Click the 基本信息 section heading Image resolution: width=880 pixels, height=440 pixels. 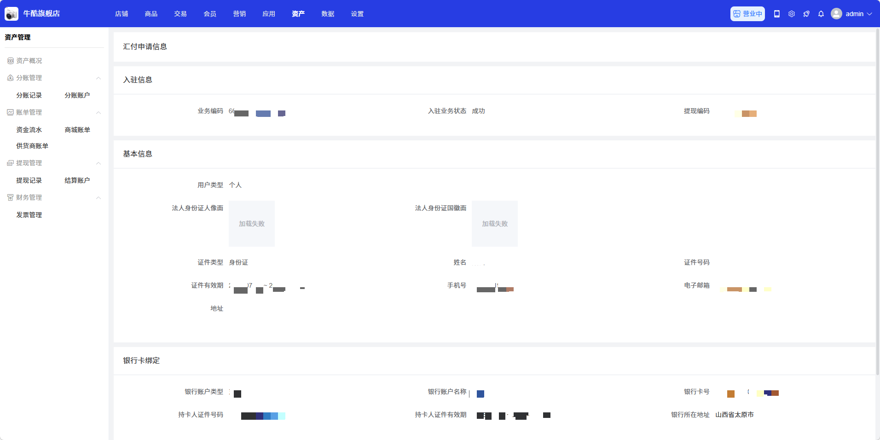(138, 154)
